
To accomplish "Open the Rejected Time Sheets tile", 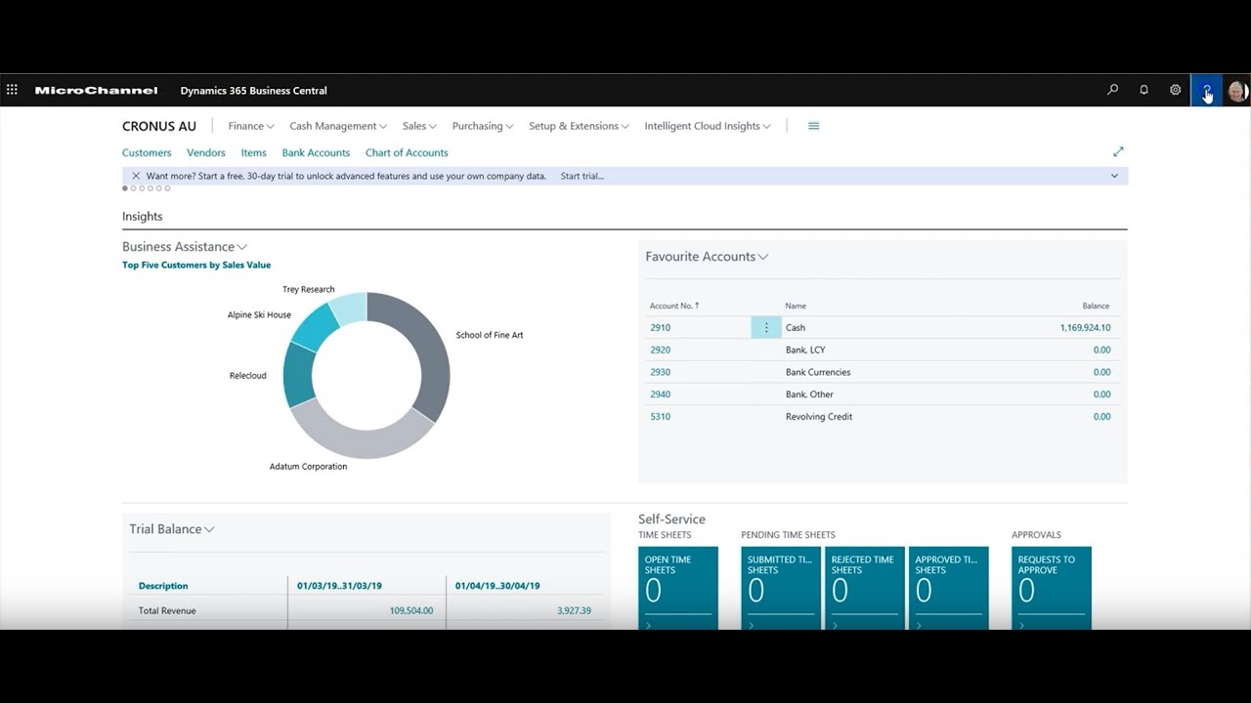I will (865, 588).
